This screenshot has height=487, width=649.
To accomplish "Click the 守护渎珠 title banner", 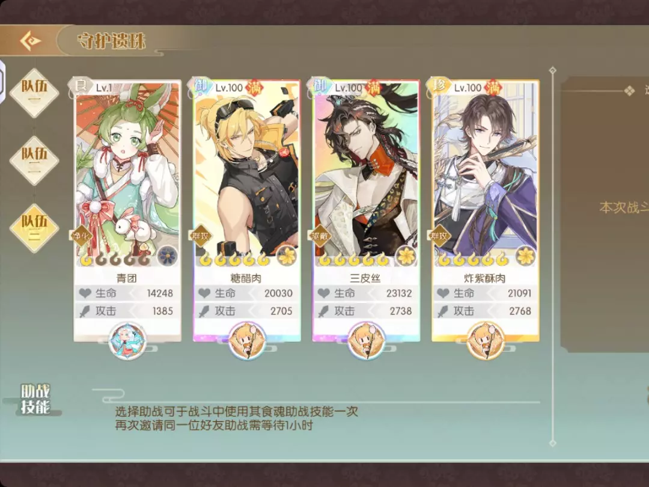I will pyautogui.click(x=111, y=41).
